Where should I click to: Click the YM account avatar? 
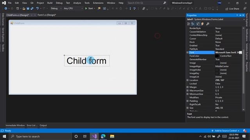pyautogui.click(x=220, y=3)
